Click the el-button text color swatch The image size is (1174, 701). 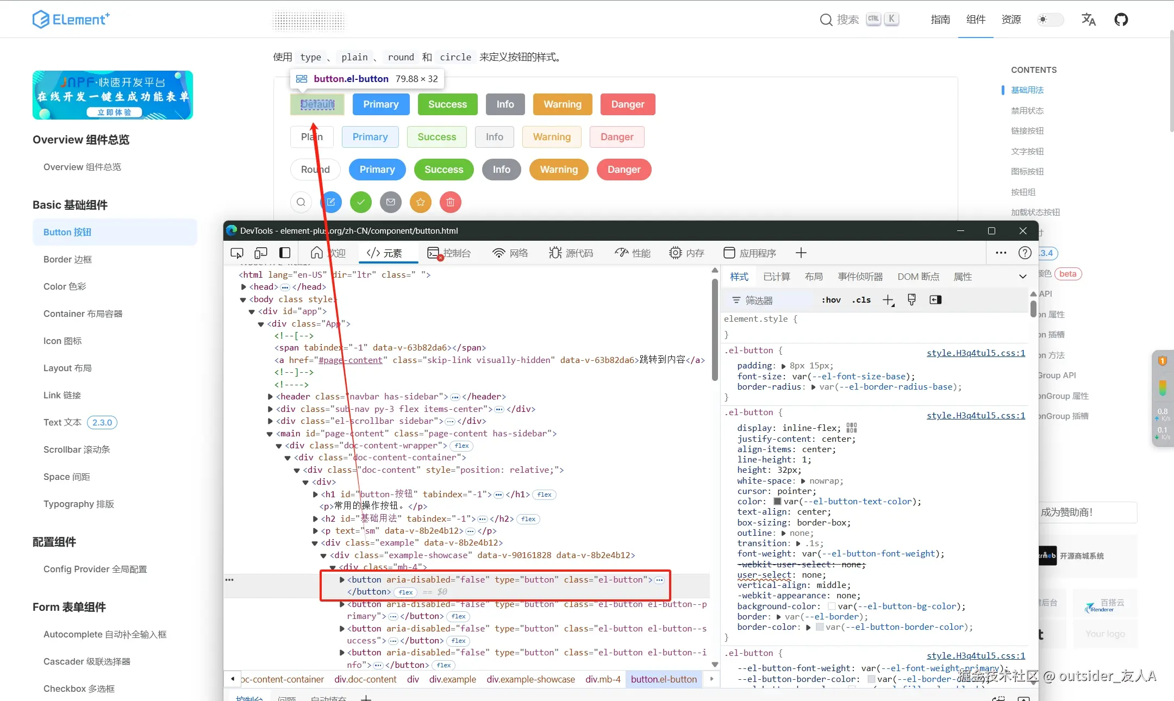tap(777, 502)
